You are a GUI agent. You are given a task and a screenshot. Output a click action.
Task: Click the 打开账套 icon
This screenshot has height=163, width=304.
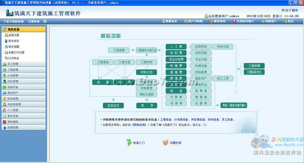pyautogui.click(x=6, y=58)
